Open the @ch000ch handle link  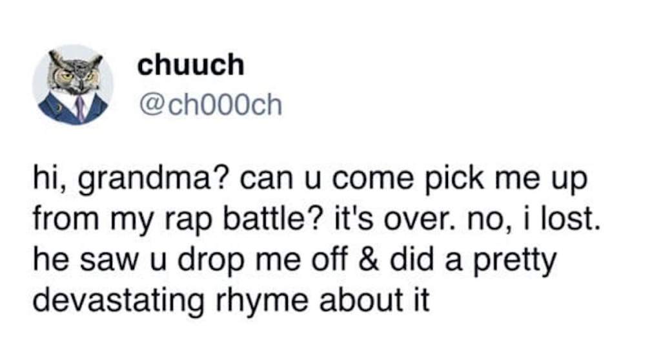pos(210,104)
